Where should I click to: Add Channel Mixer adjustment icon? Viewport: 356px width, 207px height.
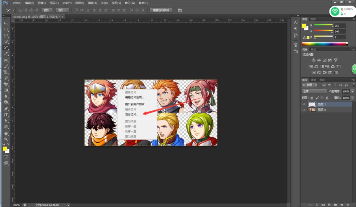coord(333,66)
